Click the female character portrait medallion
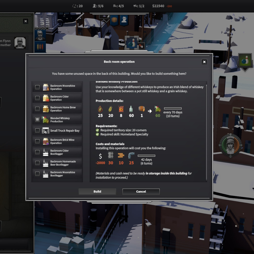 click(x=230, y=146)
